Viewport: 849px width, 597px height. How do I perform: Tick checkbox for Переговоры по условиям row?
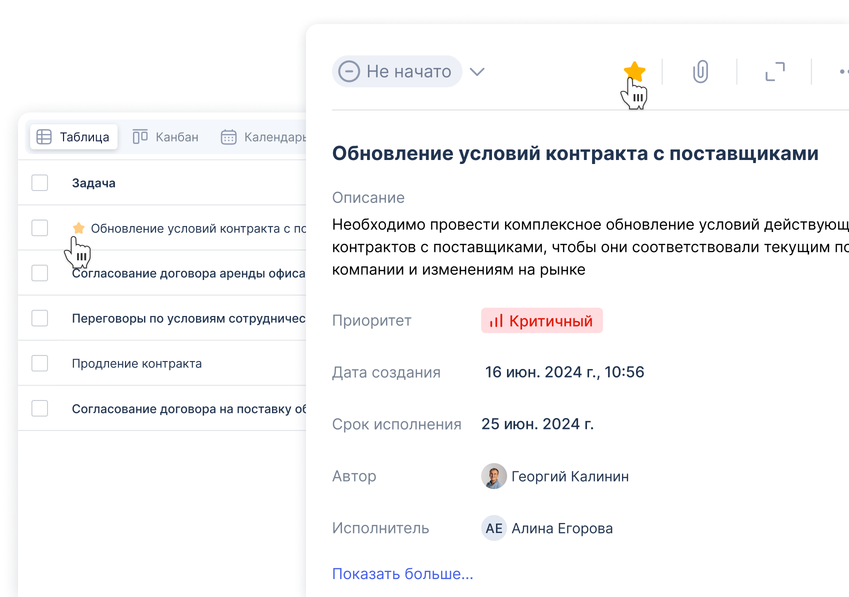click(x=40, y=318)
